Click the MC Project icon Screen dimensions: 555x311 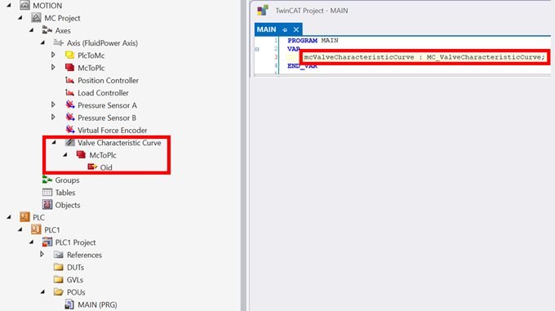tap(36, 18)
